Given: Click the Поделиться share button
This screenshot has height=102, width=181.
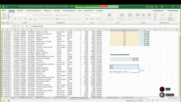Looking at the screenshot, I should (158, 10).
